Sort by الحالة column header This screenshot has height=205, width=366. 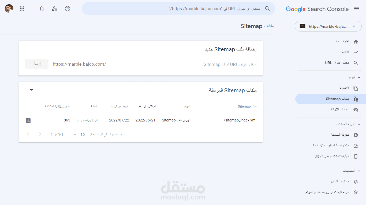[x=94, y=106]
